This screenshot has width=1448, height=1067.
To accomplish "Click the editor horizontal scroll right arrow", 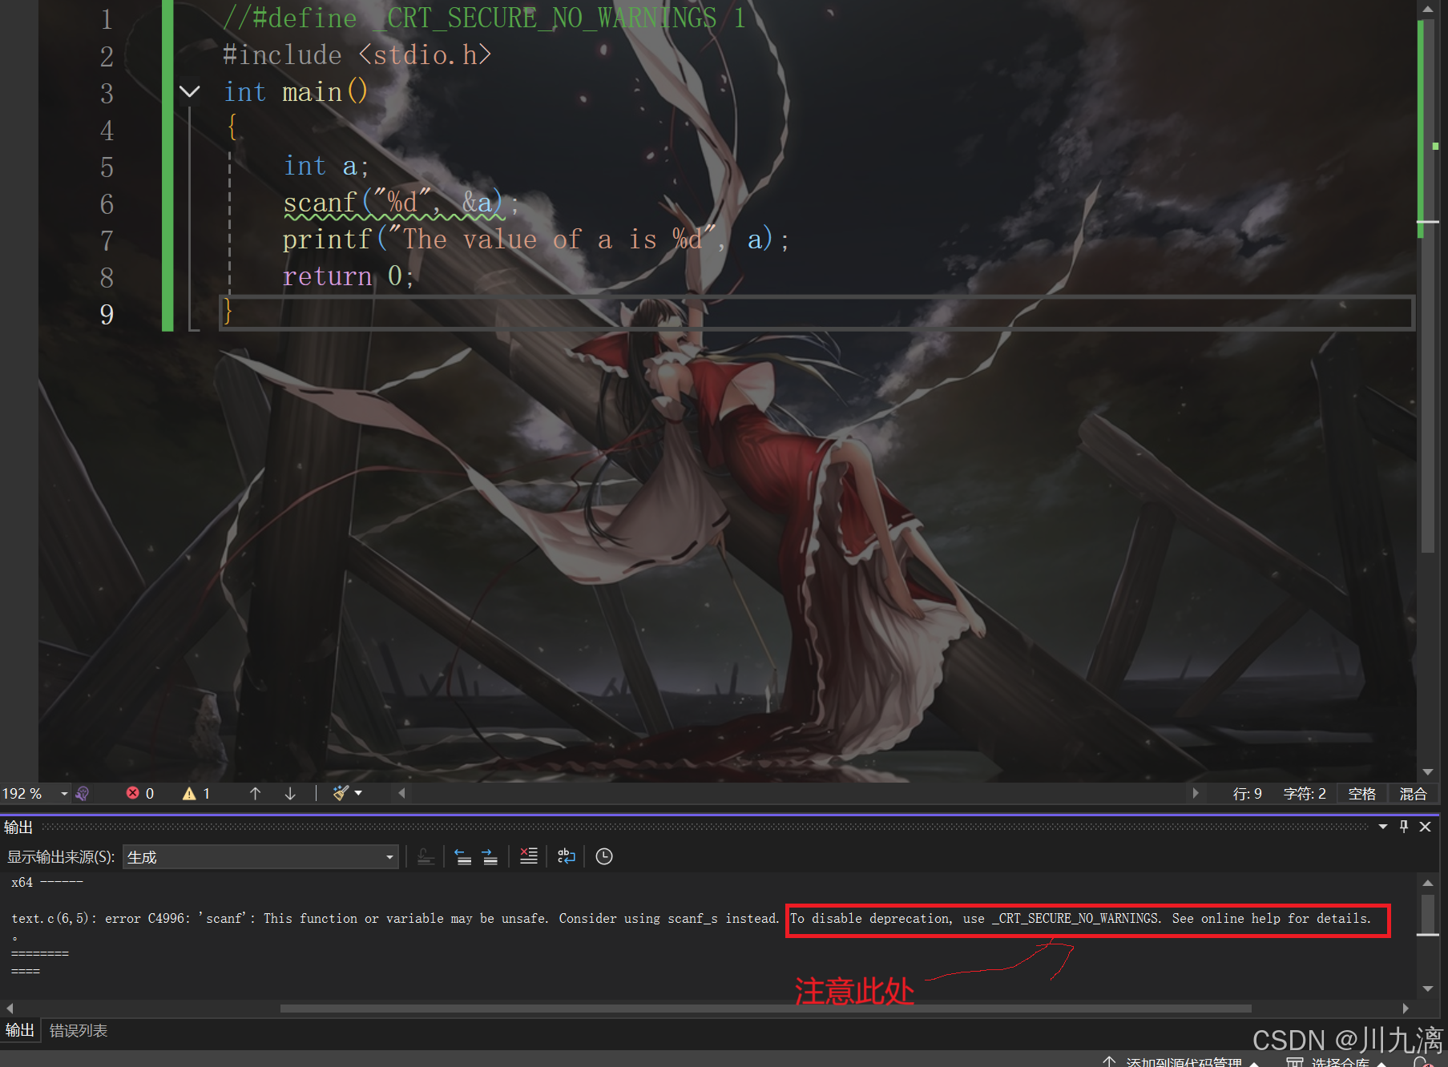I will pyautogui.click(x=1196, y=793).
